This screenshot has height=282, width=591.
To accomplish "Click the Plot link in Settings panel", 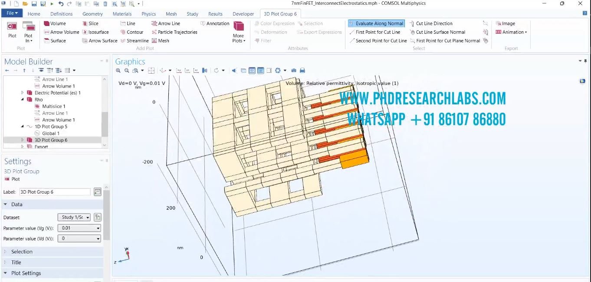I will 12,179.
